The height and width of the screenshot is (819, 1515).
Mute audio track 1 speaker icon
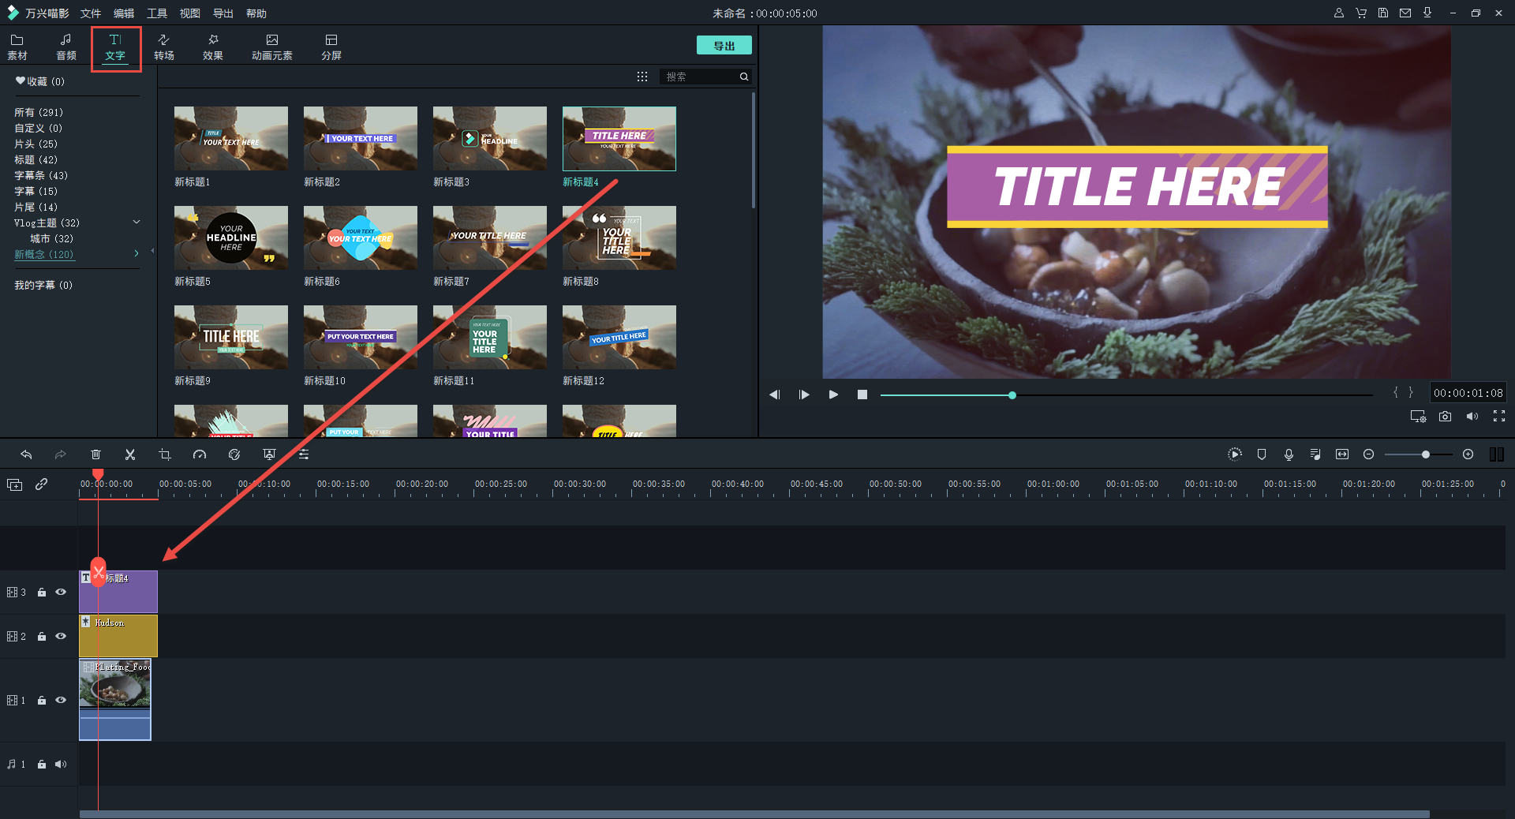(x=61, y=764)
